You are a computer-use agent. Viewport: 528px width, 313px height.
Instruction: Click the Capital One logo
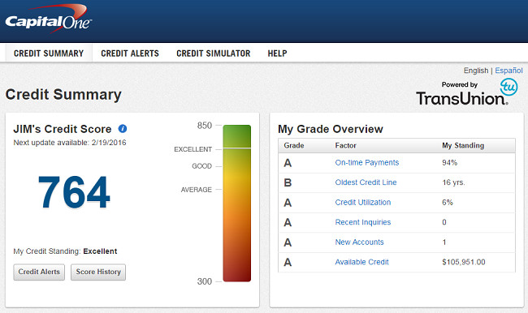click(49, 19)
